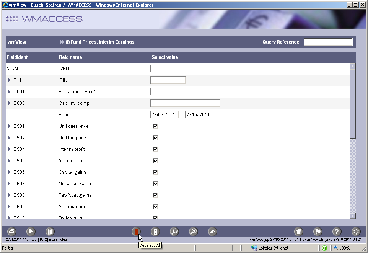
Task: Click the checklist select-all icon
Action: pyautogui.click(x=155, y=232)
